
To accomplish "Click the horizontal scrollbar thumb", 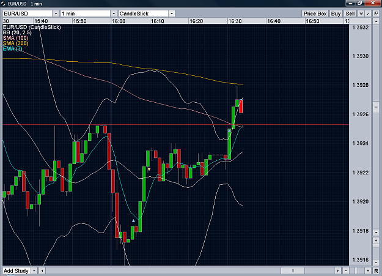I will coord(293,270).
